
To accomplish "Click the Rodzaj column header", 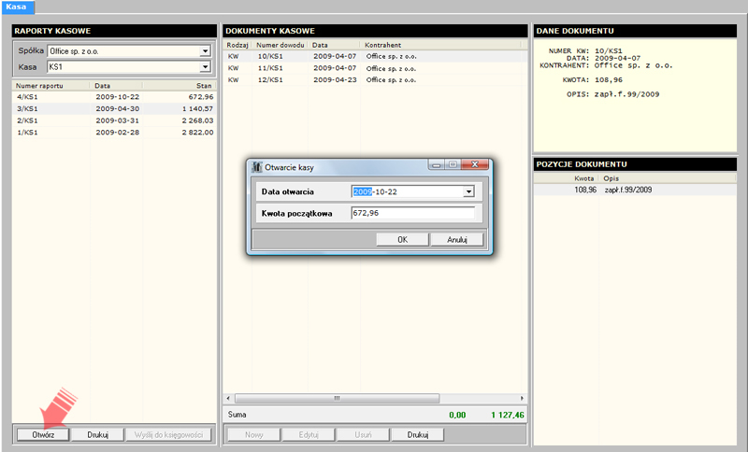I will click(x=237, y=45).
